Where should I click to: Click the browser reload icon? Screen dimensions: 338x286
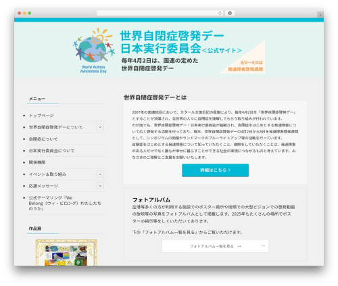point(220,13)
